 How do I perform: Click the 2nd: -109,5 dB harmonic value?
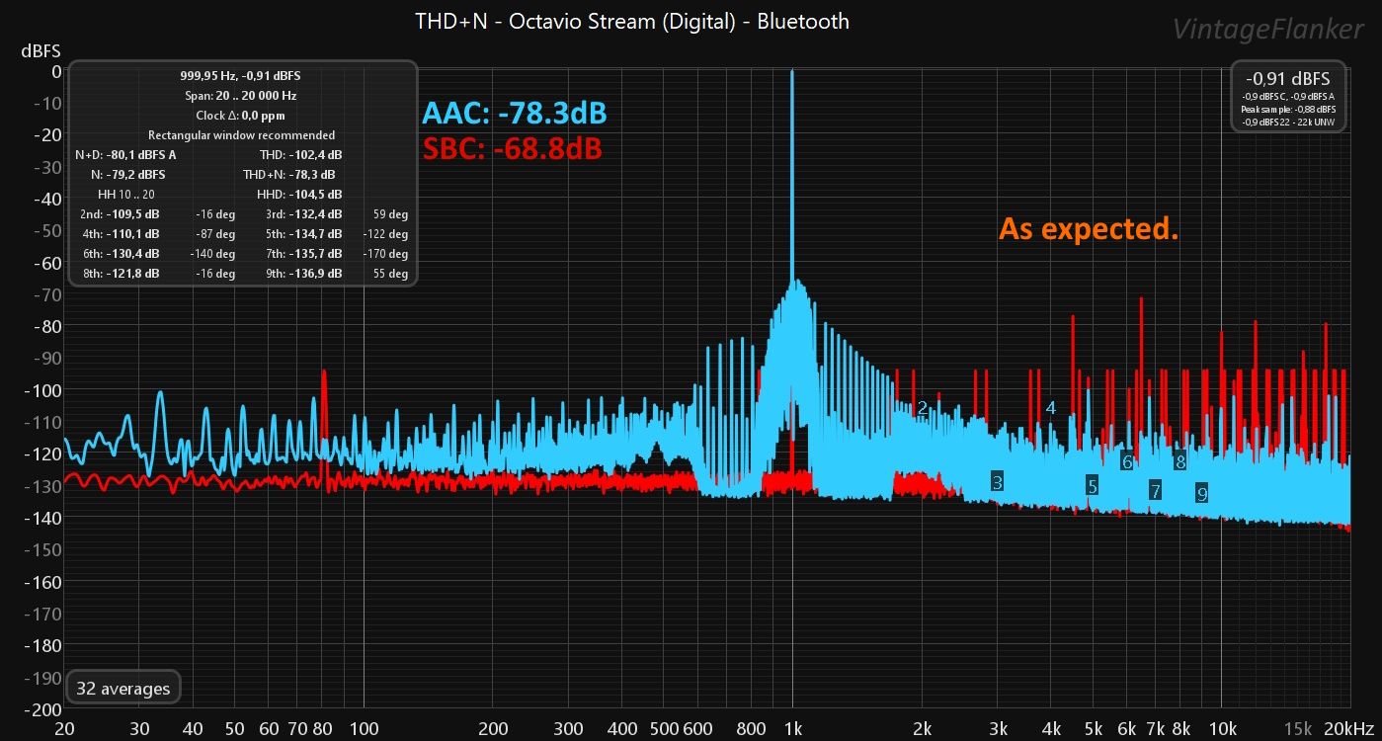tap(120, 214)
